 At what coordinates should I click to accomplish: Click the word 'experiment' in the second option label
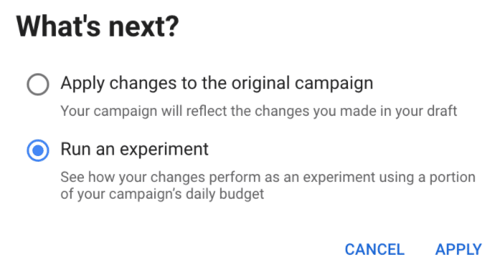point(164,150)
